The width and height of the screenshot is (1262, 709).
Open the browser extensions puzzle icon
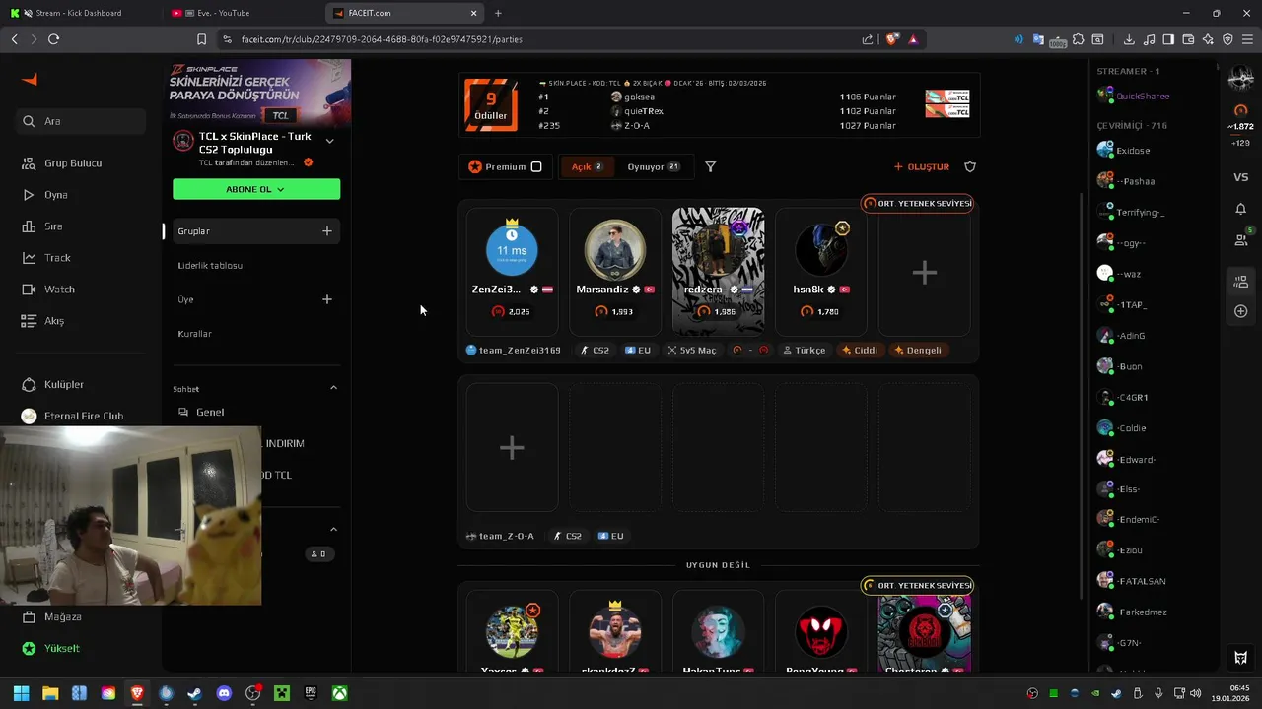[x=1078, y=39]
